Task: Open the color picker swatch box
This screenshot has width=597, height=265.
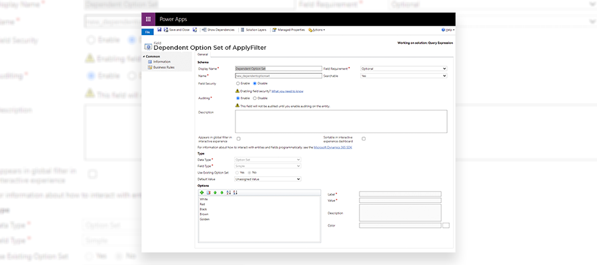Action: click(x=446, y=225)
